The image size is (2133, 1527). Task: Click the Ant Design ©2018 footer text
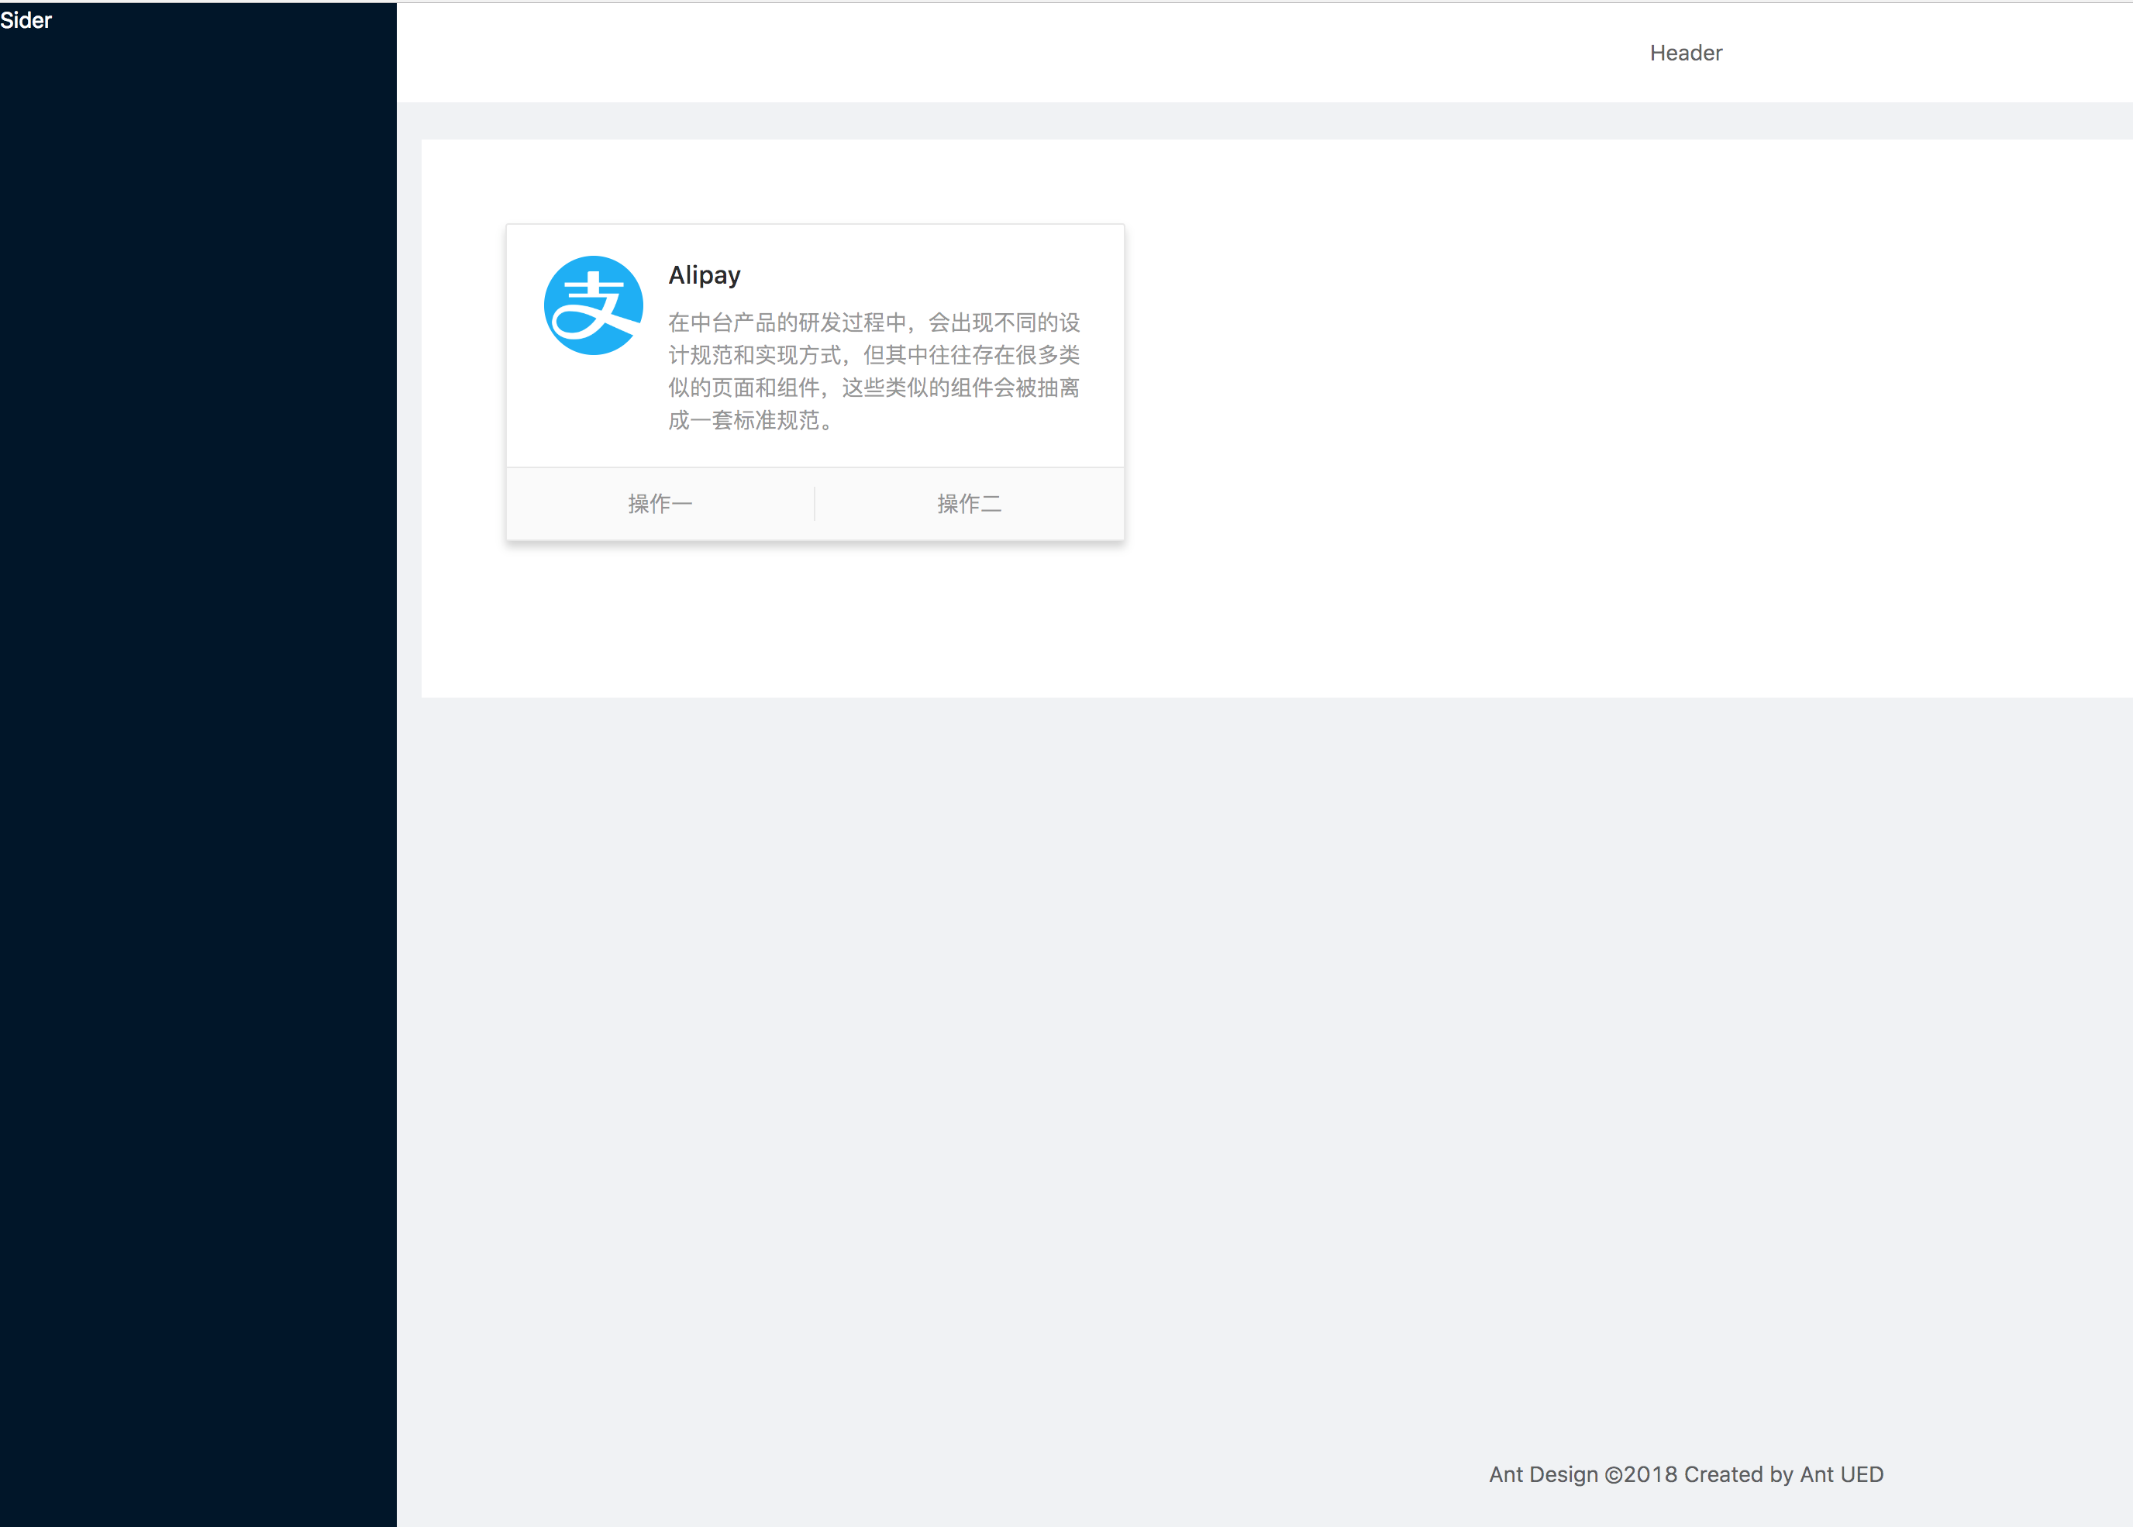[x=1686, y=1474]
